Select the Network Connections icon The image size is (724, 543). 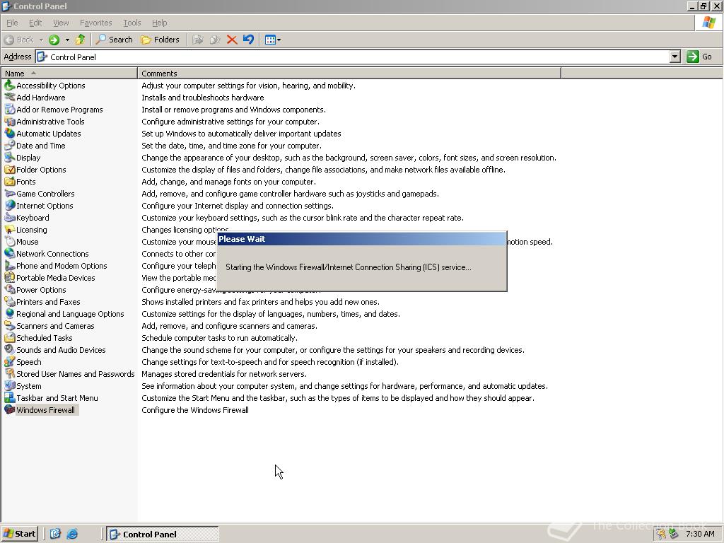click(9, 254)
